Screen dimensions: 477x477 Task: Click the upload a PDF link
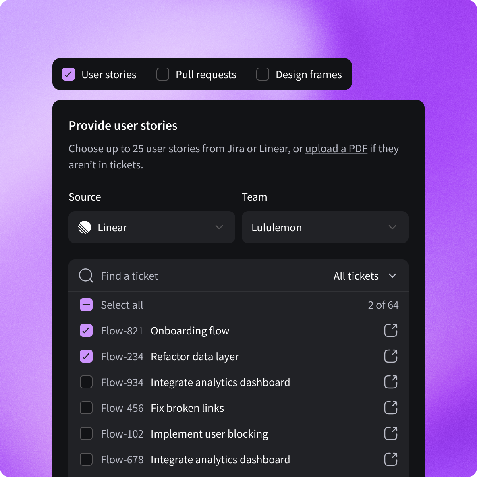[x=336, y=149]
